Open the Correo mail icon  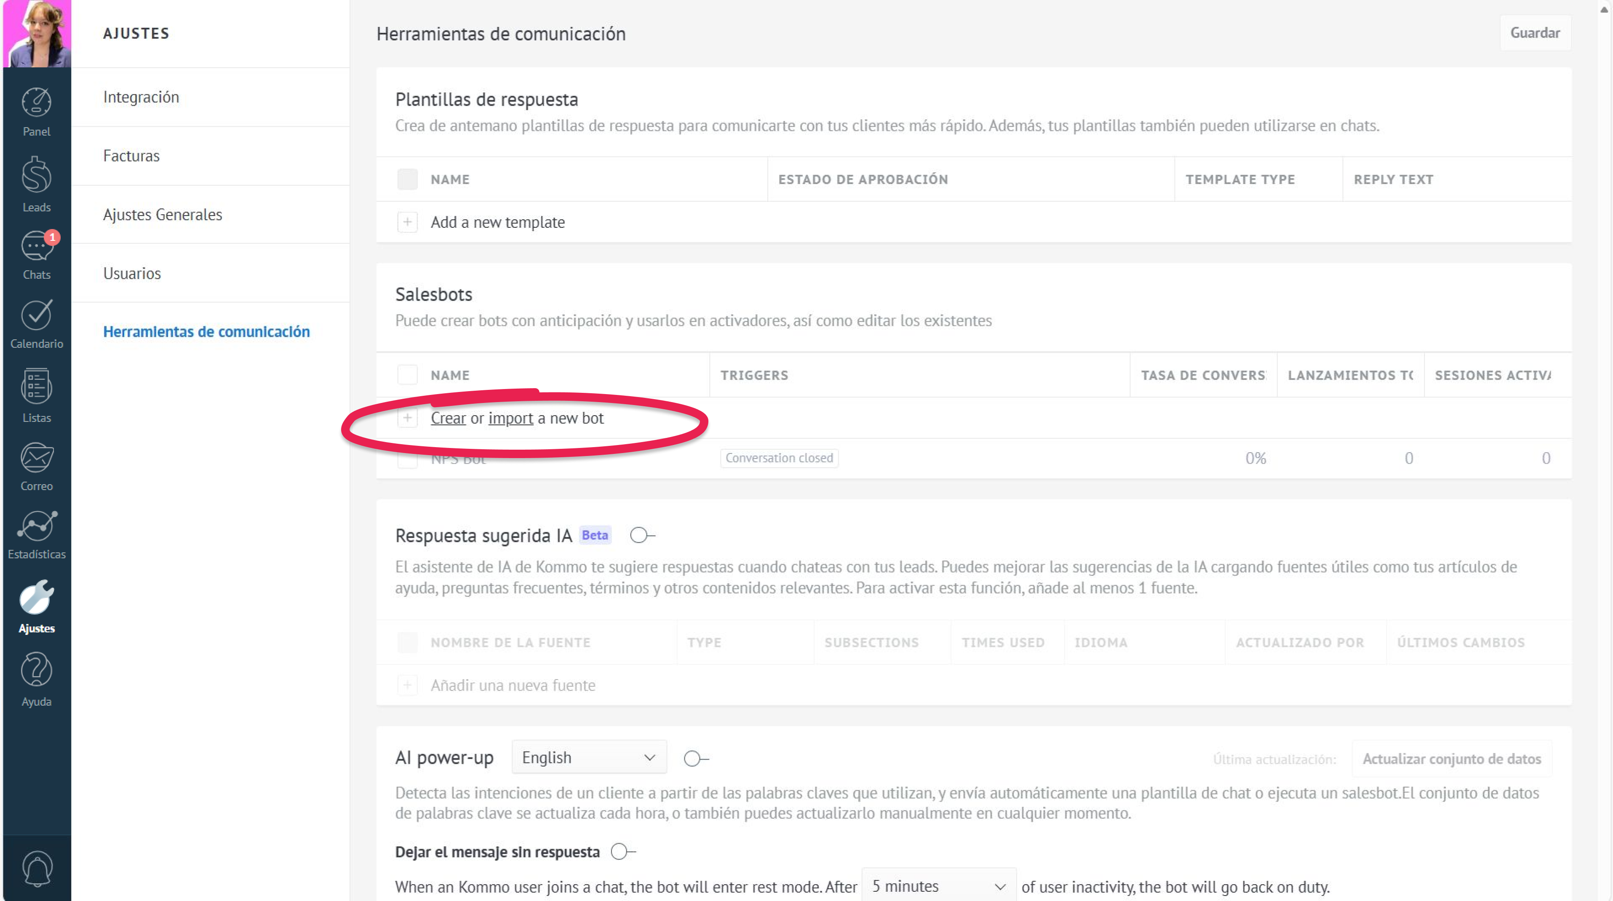pos(36,465)
